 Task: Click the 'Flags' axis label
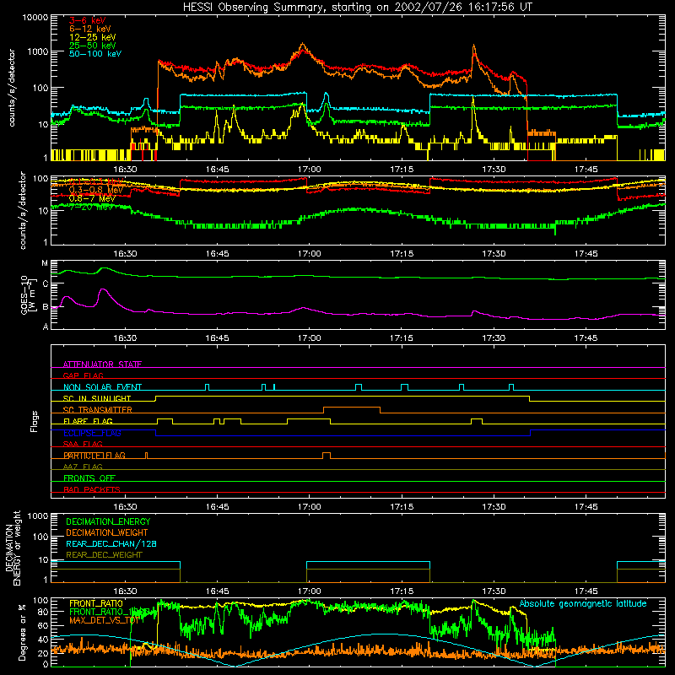click(35, 421)
